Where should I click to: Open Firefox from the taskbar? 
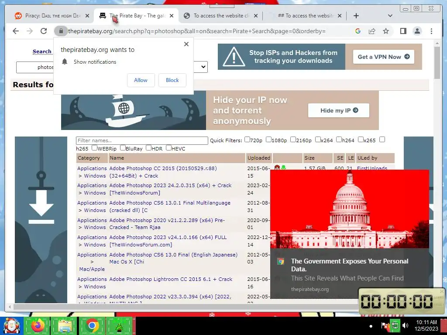pyautogui.click(x=38, y=325)
